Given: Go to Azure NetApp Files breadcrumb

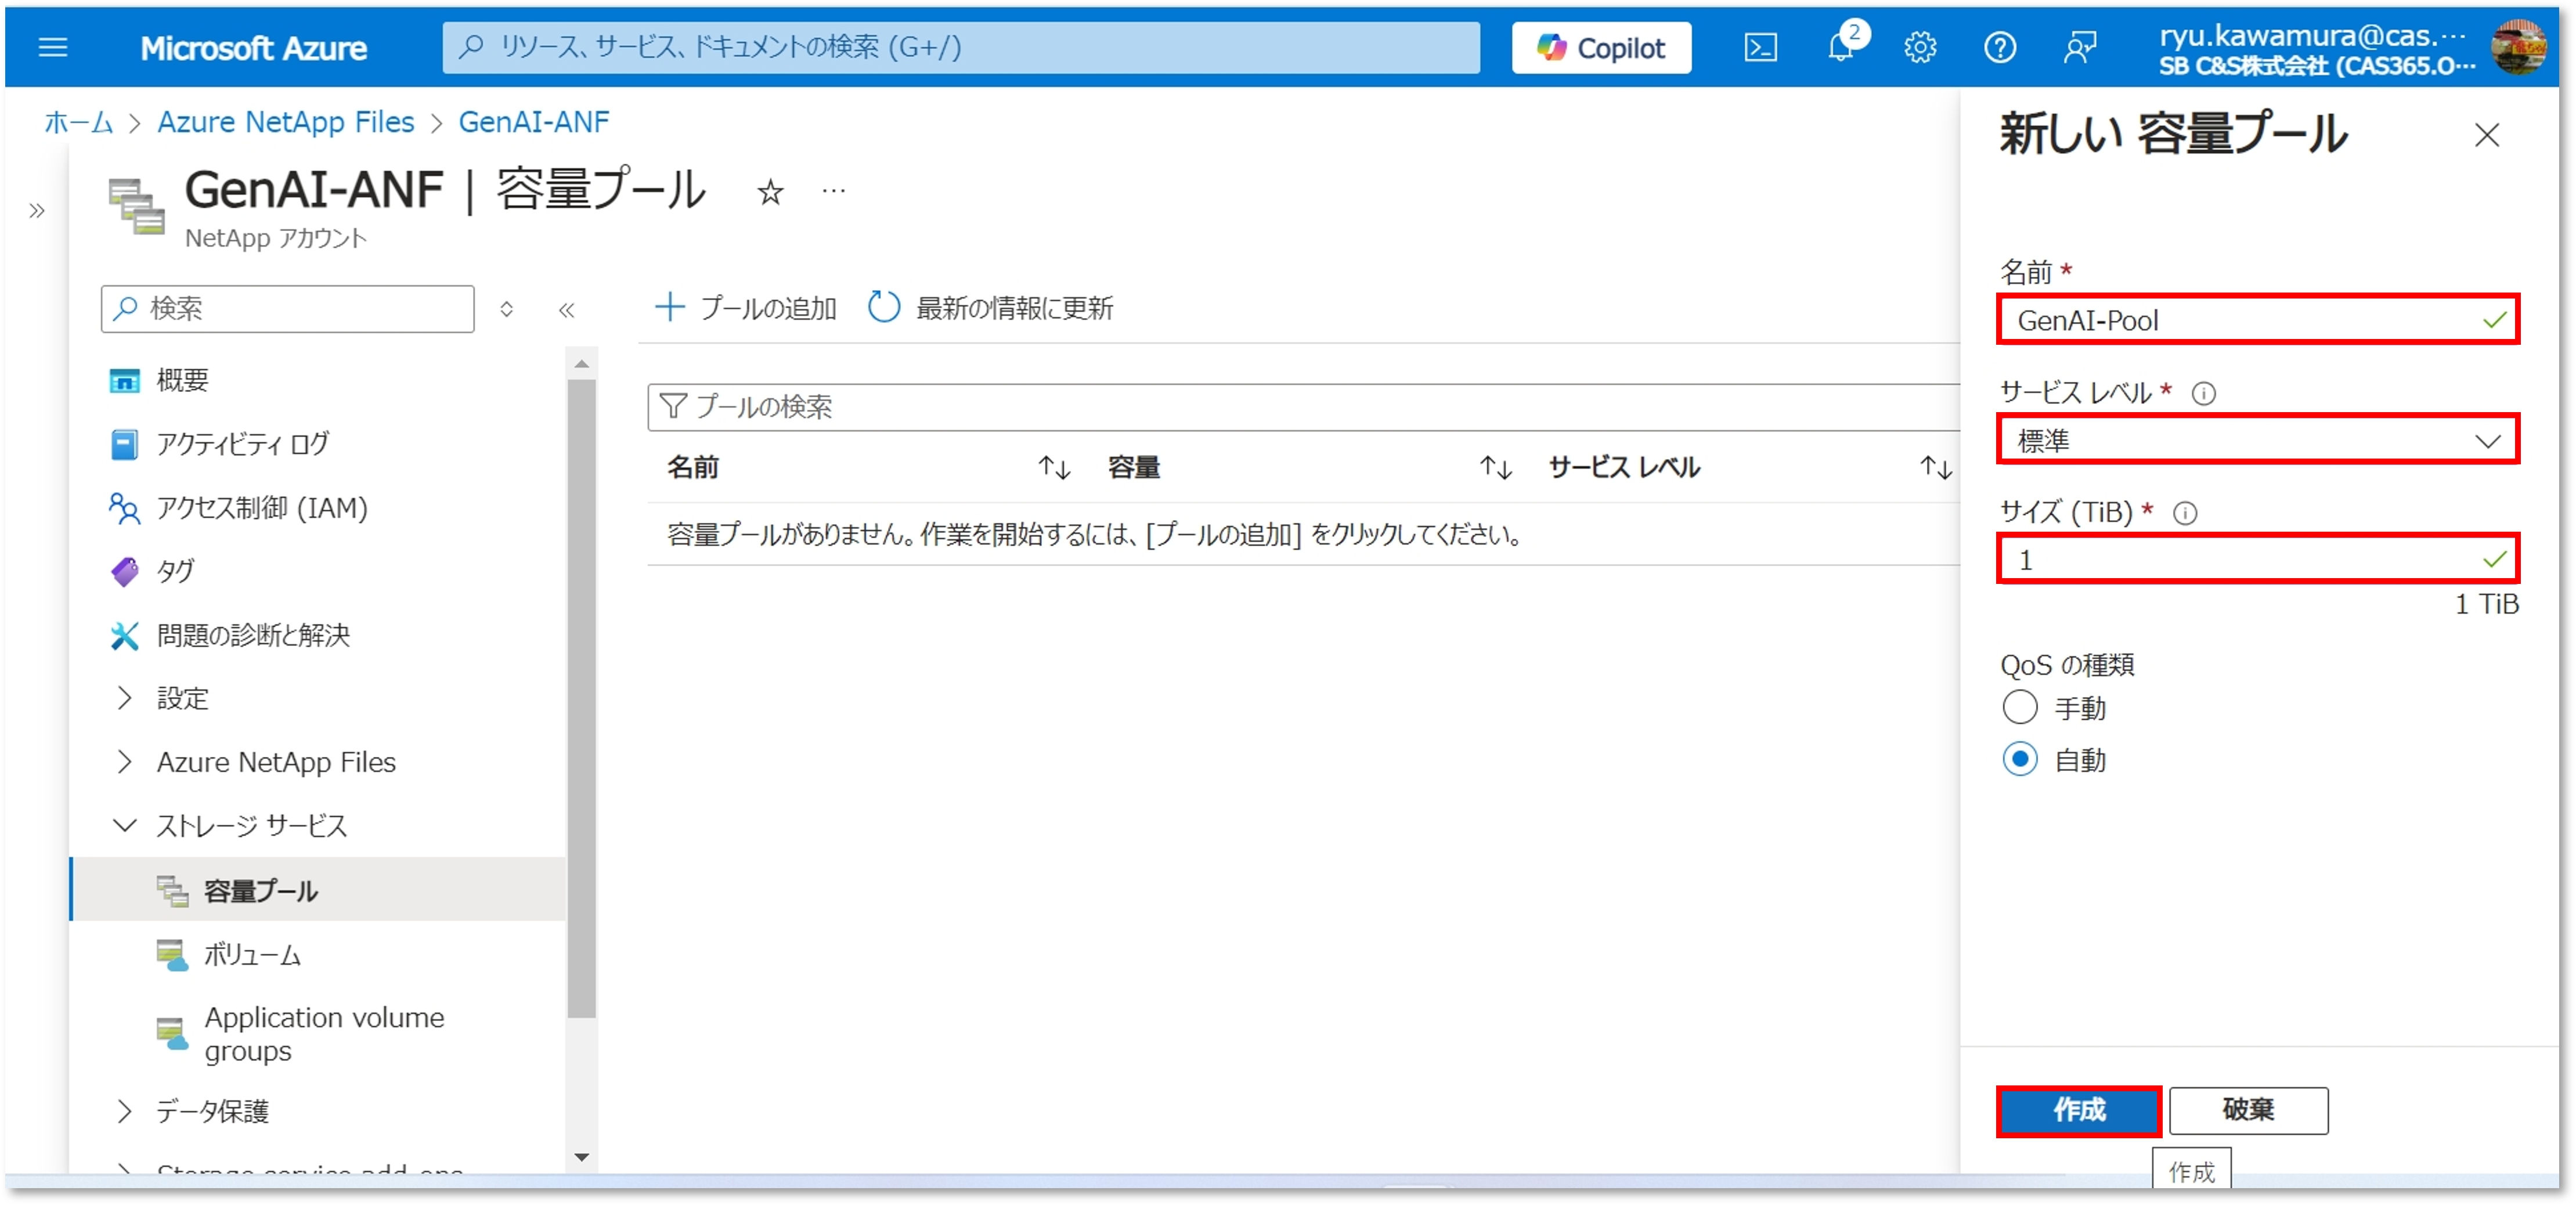Looking at the screenshot, I should pos(285,122).
